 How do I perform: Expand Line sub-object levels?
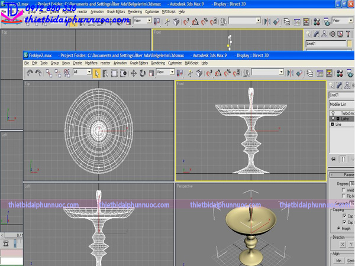[333, 124]
